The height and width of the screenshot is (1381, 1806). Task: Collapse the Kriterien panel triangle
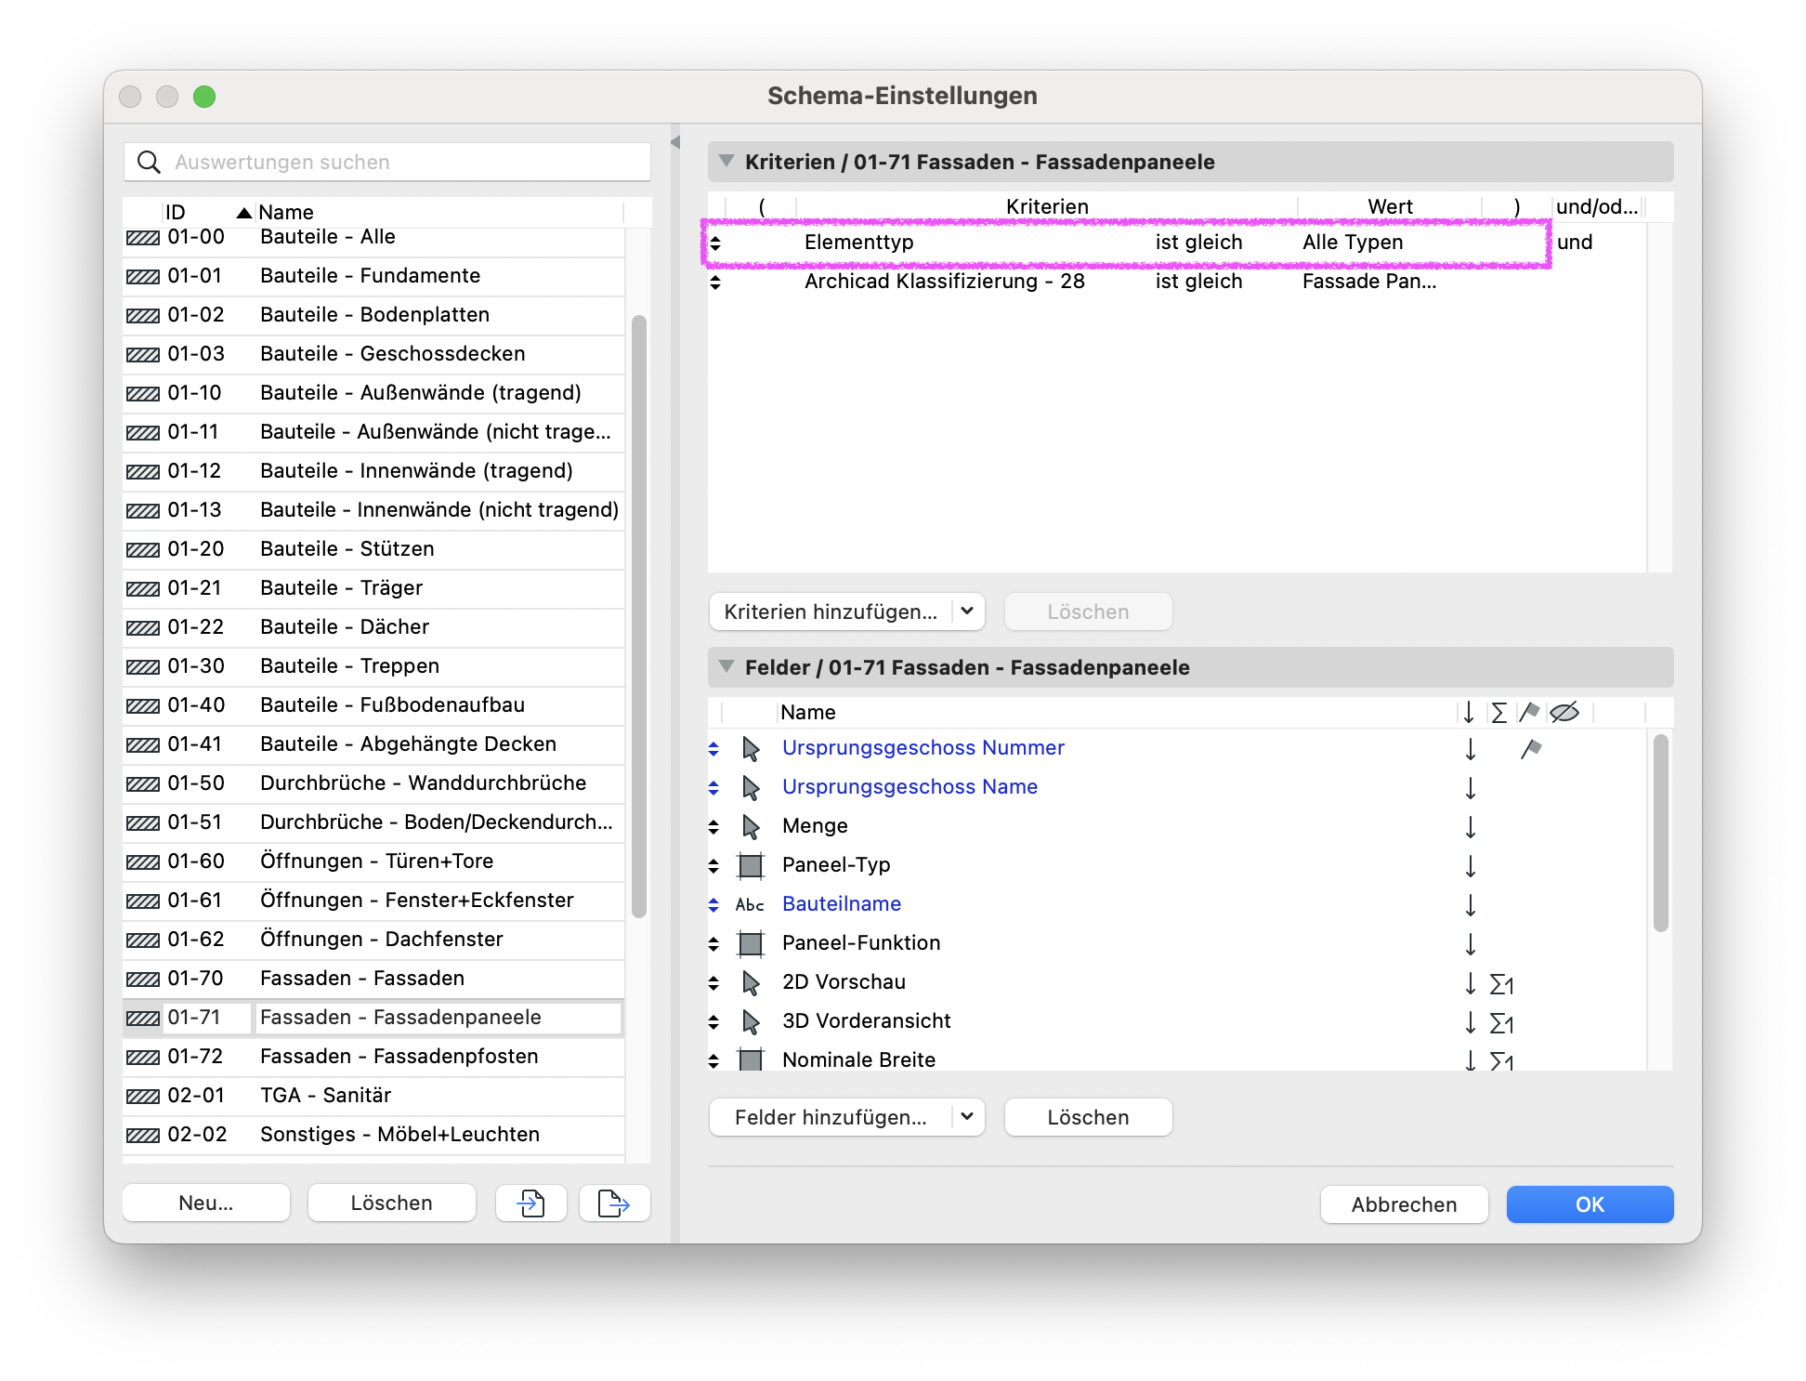(x=726, y=161)
